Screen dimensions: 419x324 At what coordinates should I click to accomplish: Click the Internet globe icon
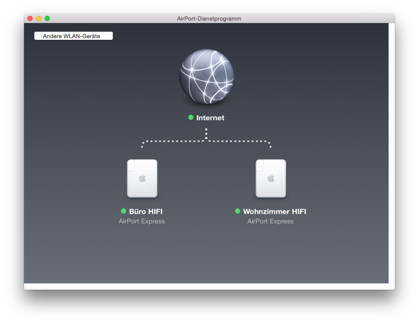[x=206, y=76]
